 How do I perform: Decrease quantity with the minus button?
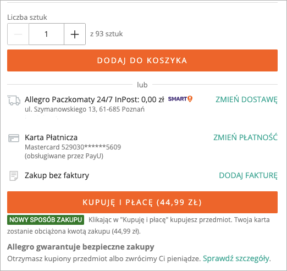point(18,34)
